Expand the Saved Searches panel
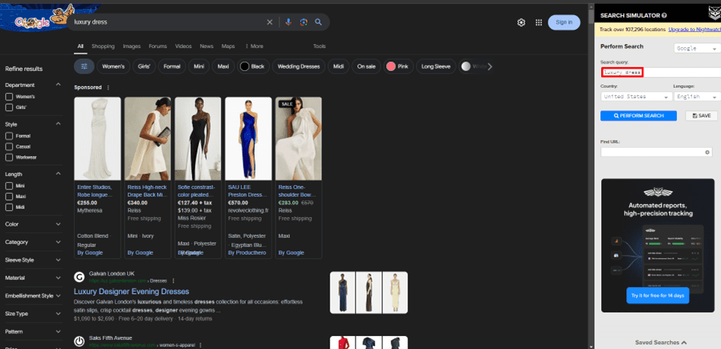Viewport: 721px width, 349px height. [661, 342]
